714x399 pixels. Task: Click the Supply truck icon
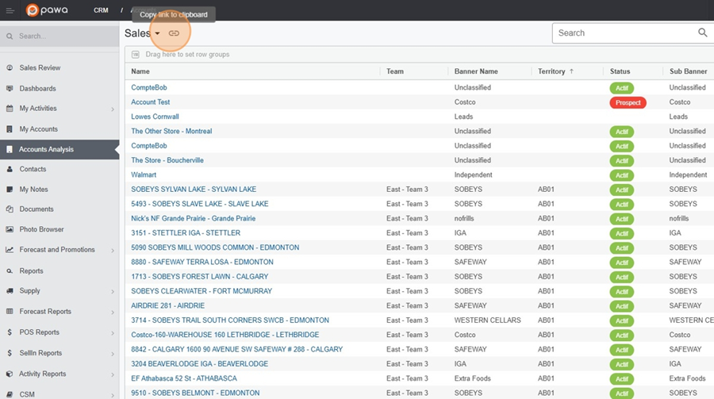coord(10,290)
